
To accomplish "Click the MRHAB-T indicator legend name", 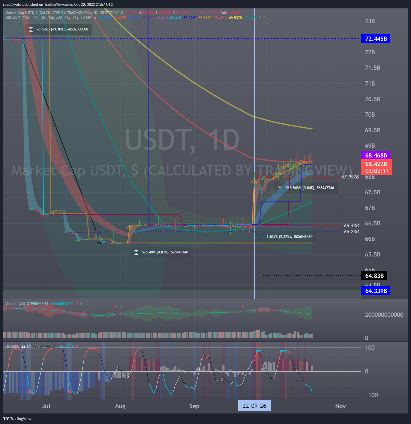I will click(x=13, y=18).
